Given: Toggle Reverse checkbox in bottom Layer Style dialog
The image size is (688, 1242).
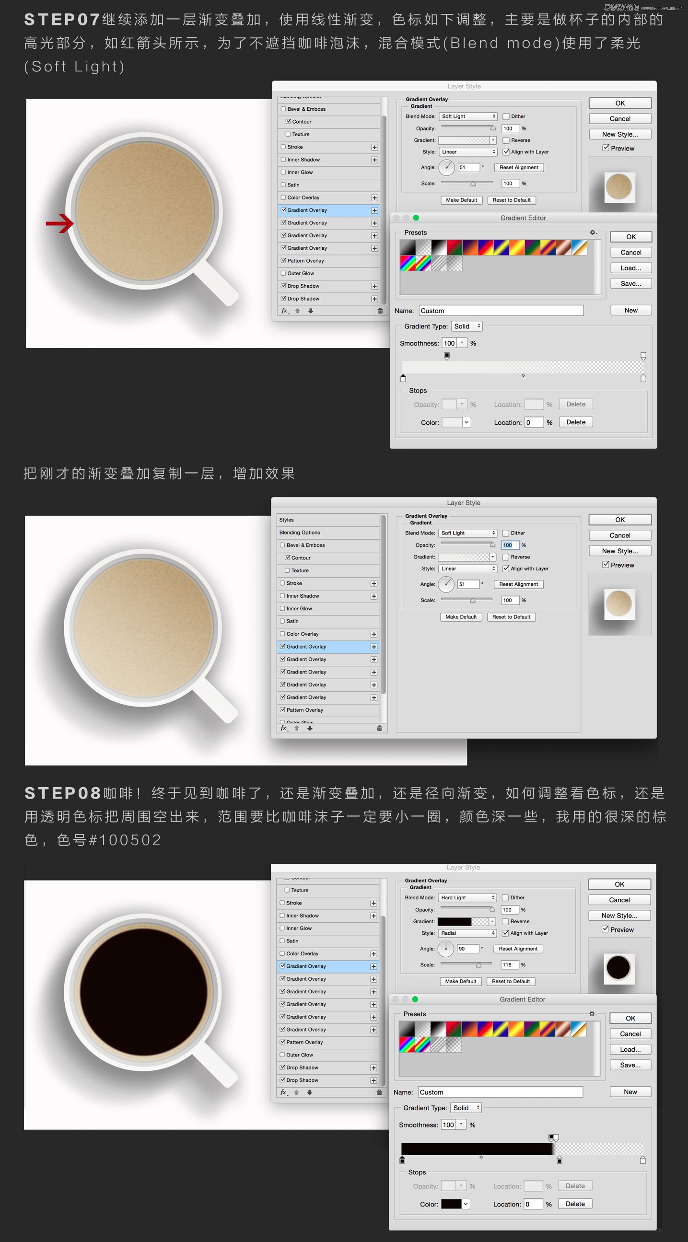Looking at the screenshot, I should tap(505, 921).
